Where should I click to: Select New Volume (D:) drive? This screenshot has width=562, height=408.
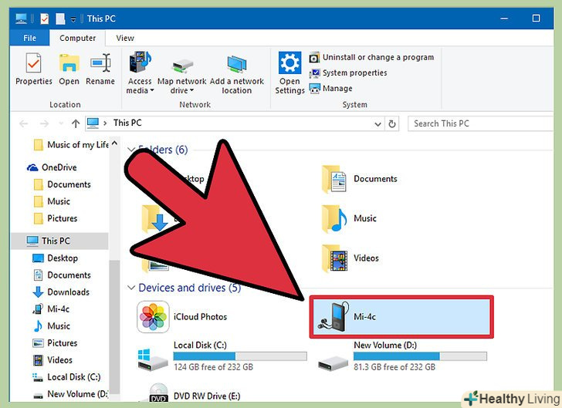click(x=402, y=356)
